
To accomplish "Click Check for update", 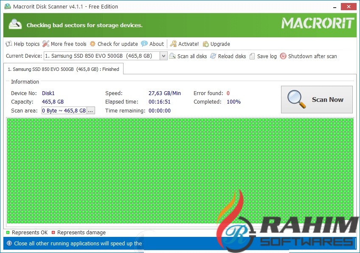I will [x=114, y=44].
